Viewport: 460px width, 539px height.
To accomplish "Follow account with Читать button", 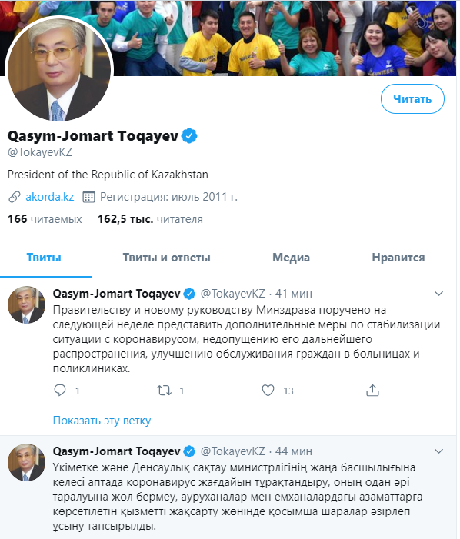I will (x=412, y=99).
